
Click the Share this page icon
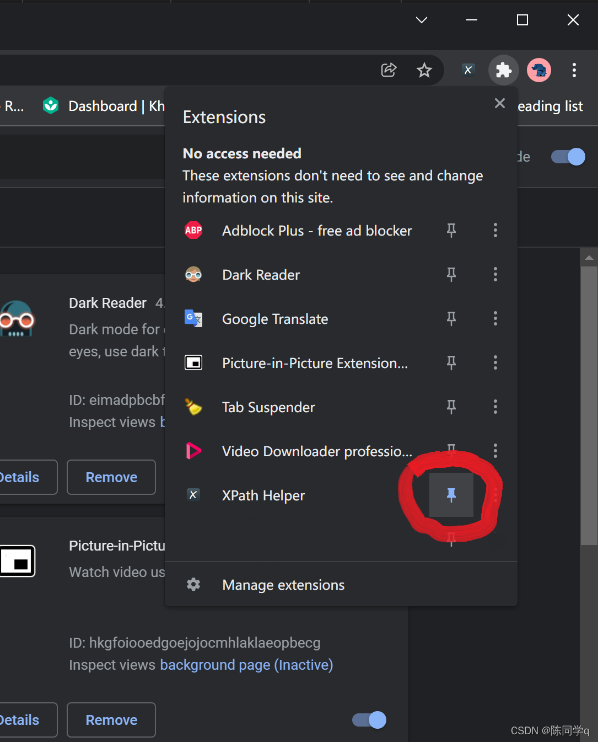pos(389,70)
